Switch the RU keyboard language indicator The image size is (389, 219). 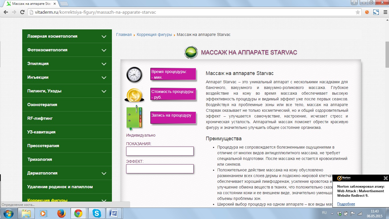click(x=324, y=213)
